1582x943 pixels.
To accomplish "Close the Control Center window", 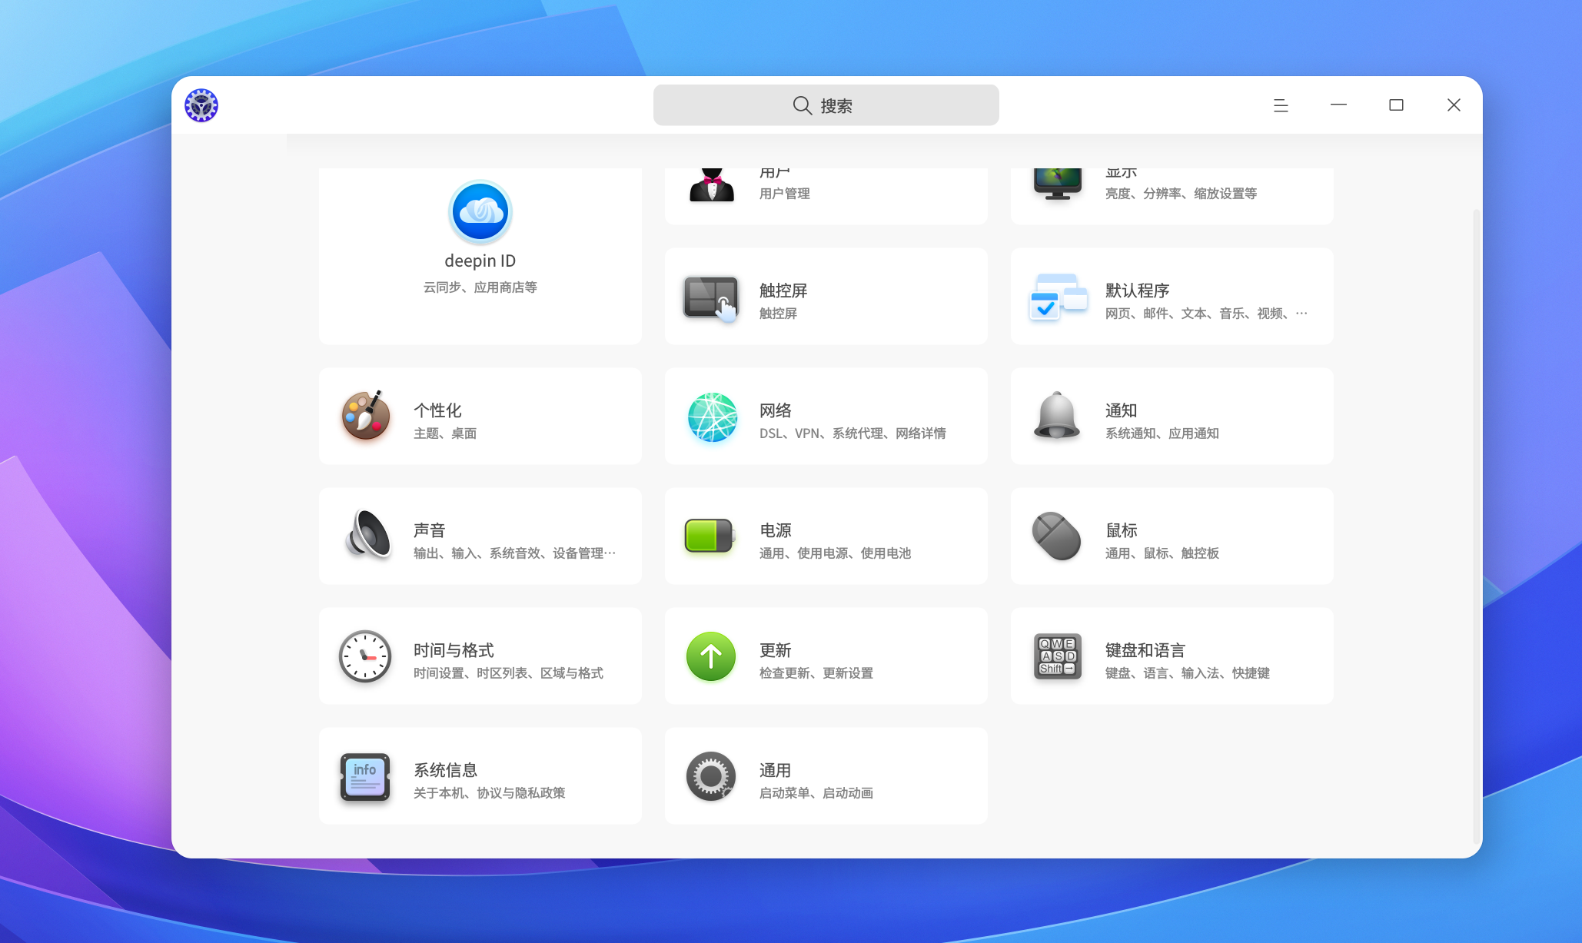I will coord(1454,105).
